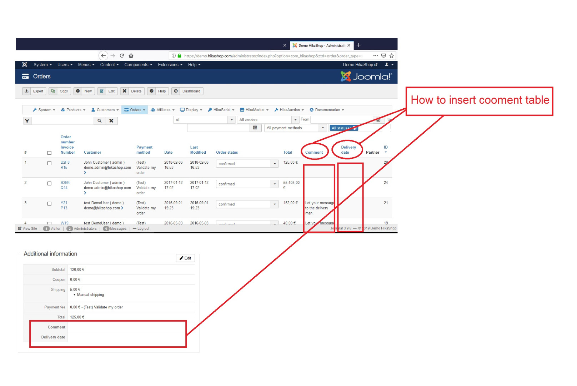Click the Delete toolbar button
577x386 pixels.
point(132,91)
